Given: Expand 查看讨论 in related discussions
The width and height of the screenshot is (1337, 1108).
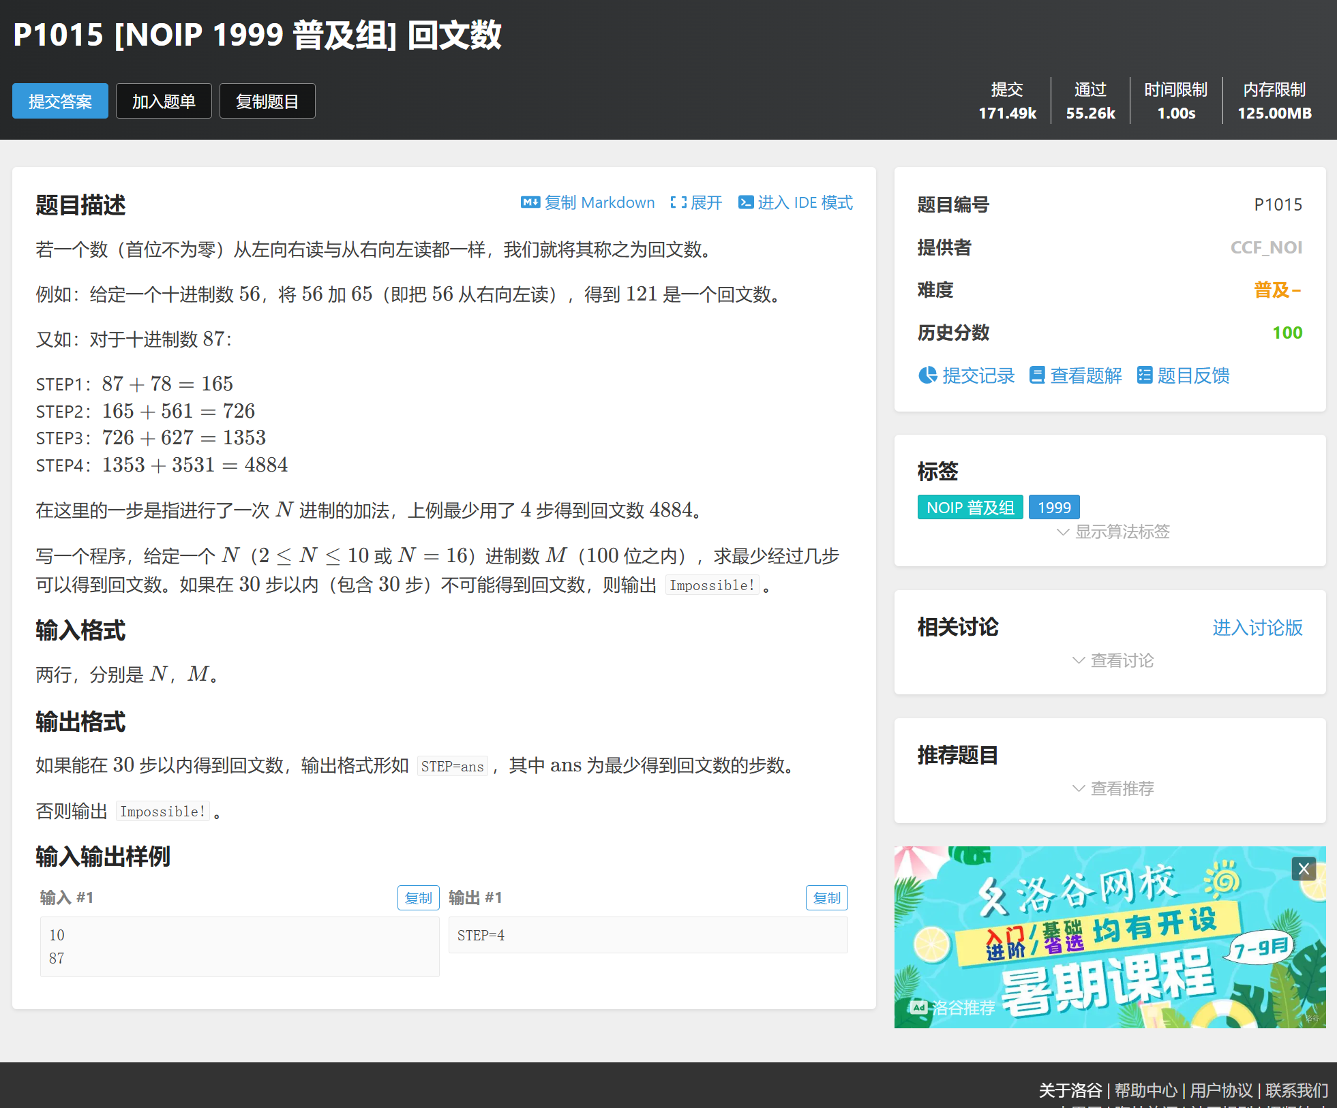Looking at the screenshot, I should 1113,660.
